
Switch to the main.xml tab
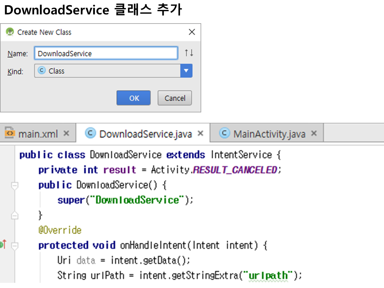point(38,134)
